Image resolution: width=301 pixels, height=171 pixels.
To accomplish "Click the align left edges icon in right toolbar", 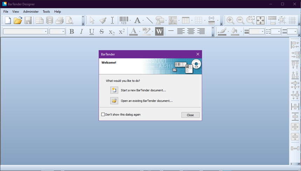I will coord(295,45).
